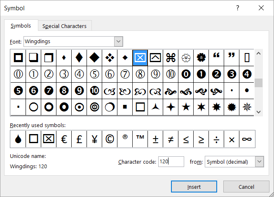Select the black circled 0 symbol
Viewport: 274px width, 197px height.
[186, 74]
